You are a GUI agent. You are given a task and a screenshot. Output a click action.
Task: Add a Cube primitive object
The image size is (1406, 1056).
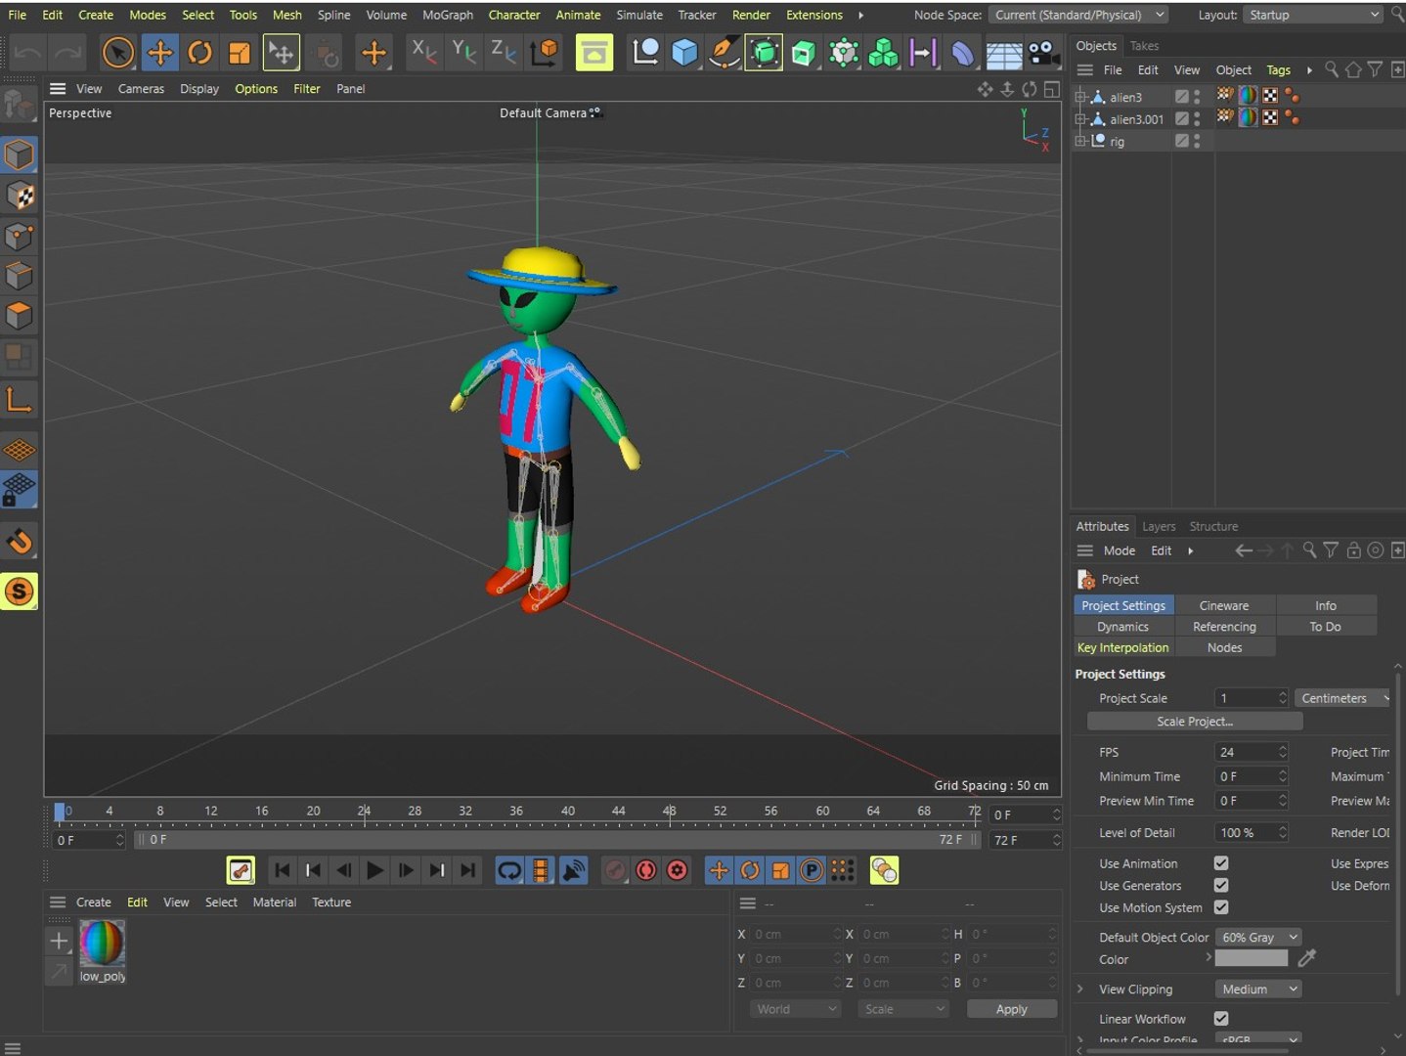tap(684, 53)
